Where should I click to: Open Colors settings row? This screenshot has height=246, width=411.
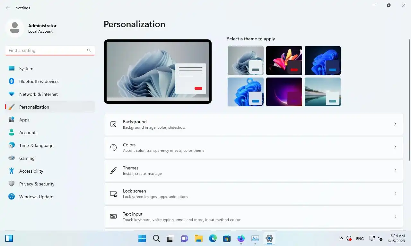(254, 147)
